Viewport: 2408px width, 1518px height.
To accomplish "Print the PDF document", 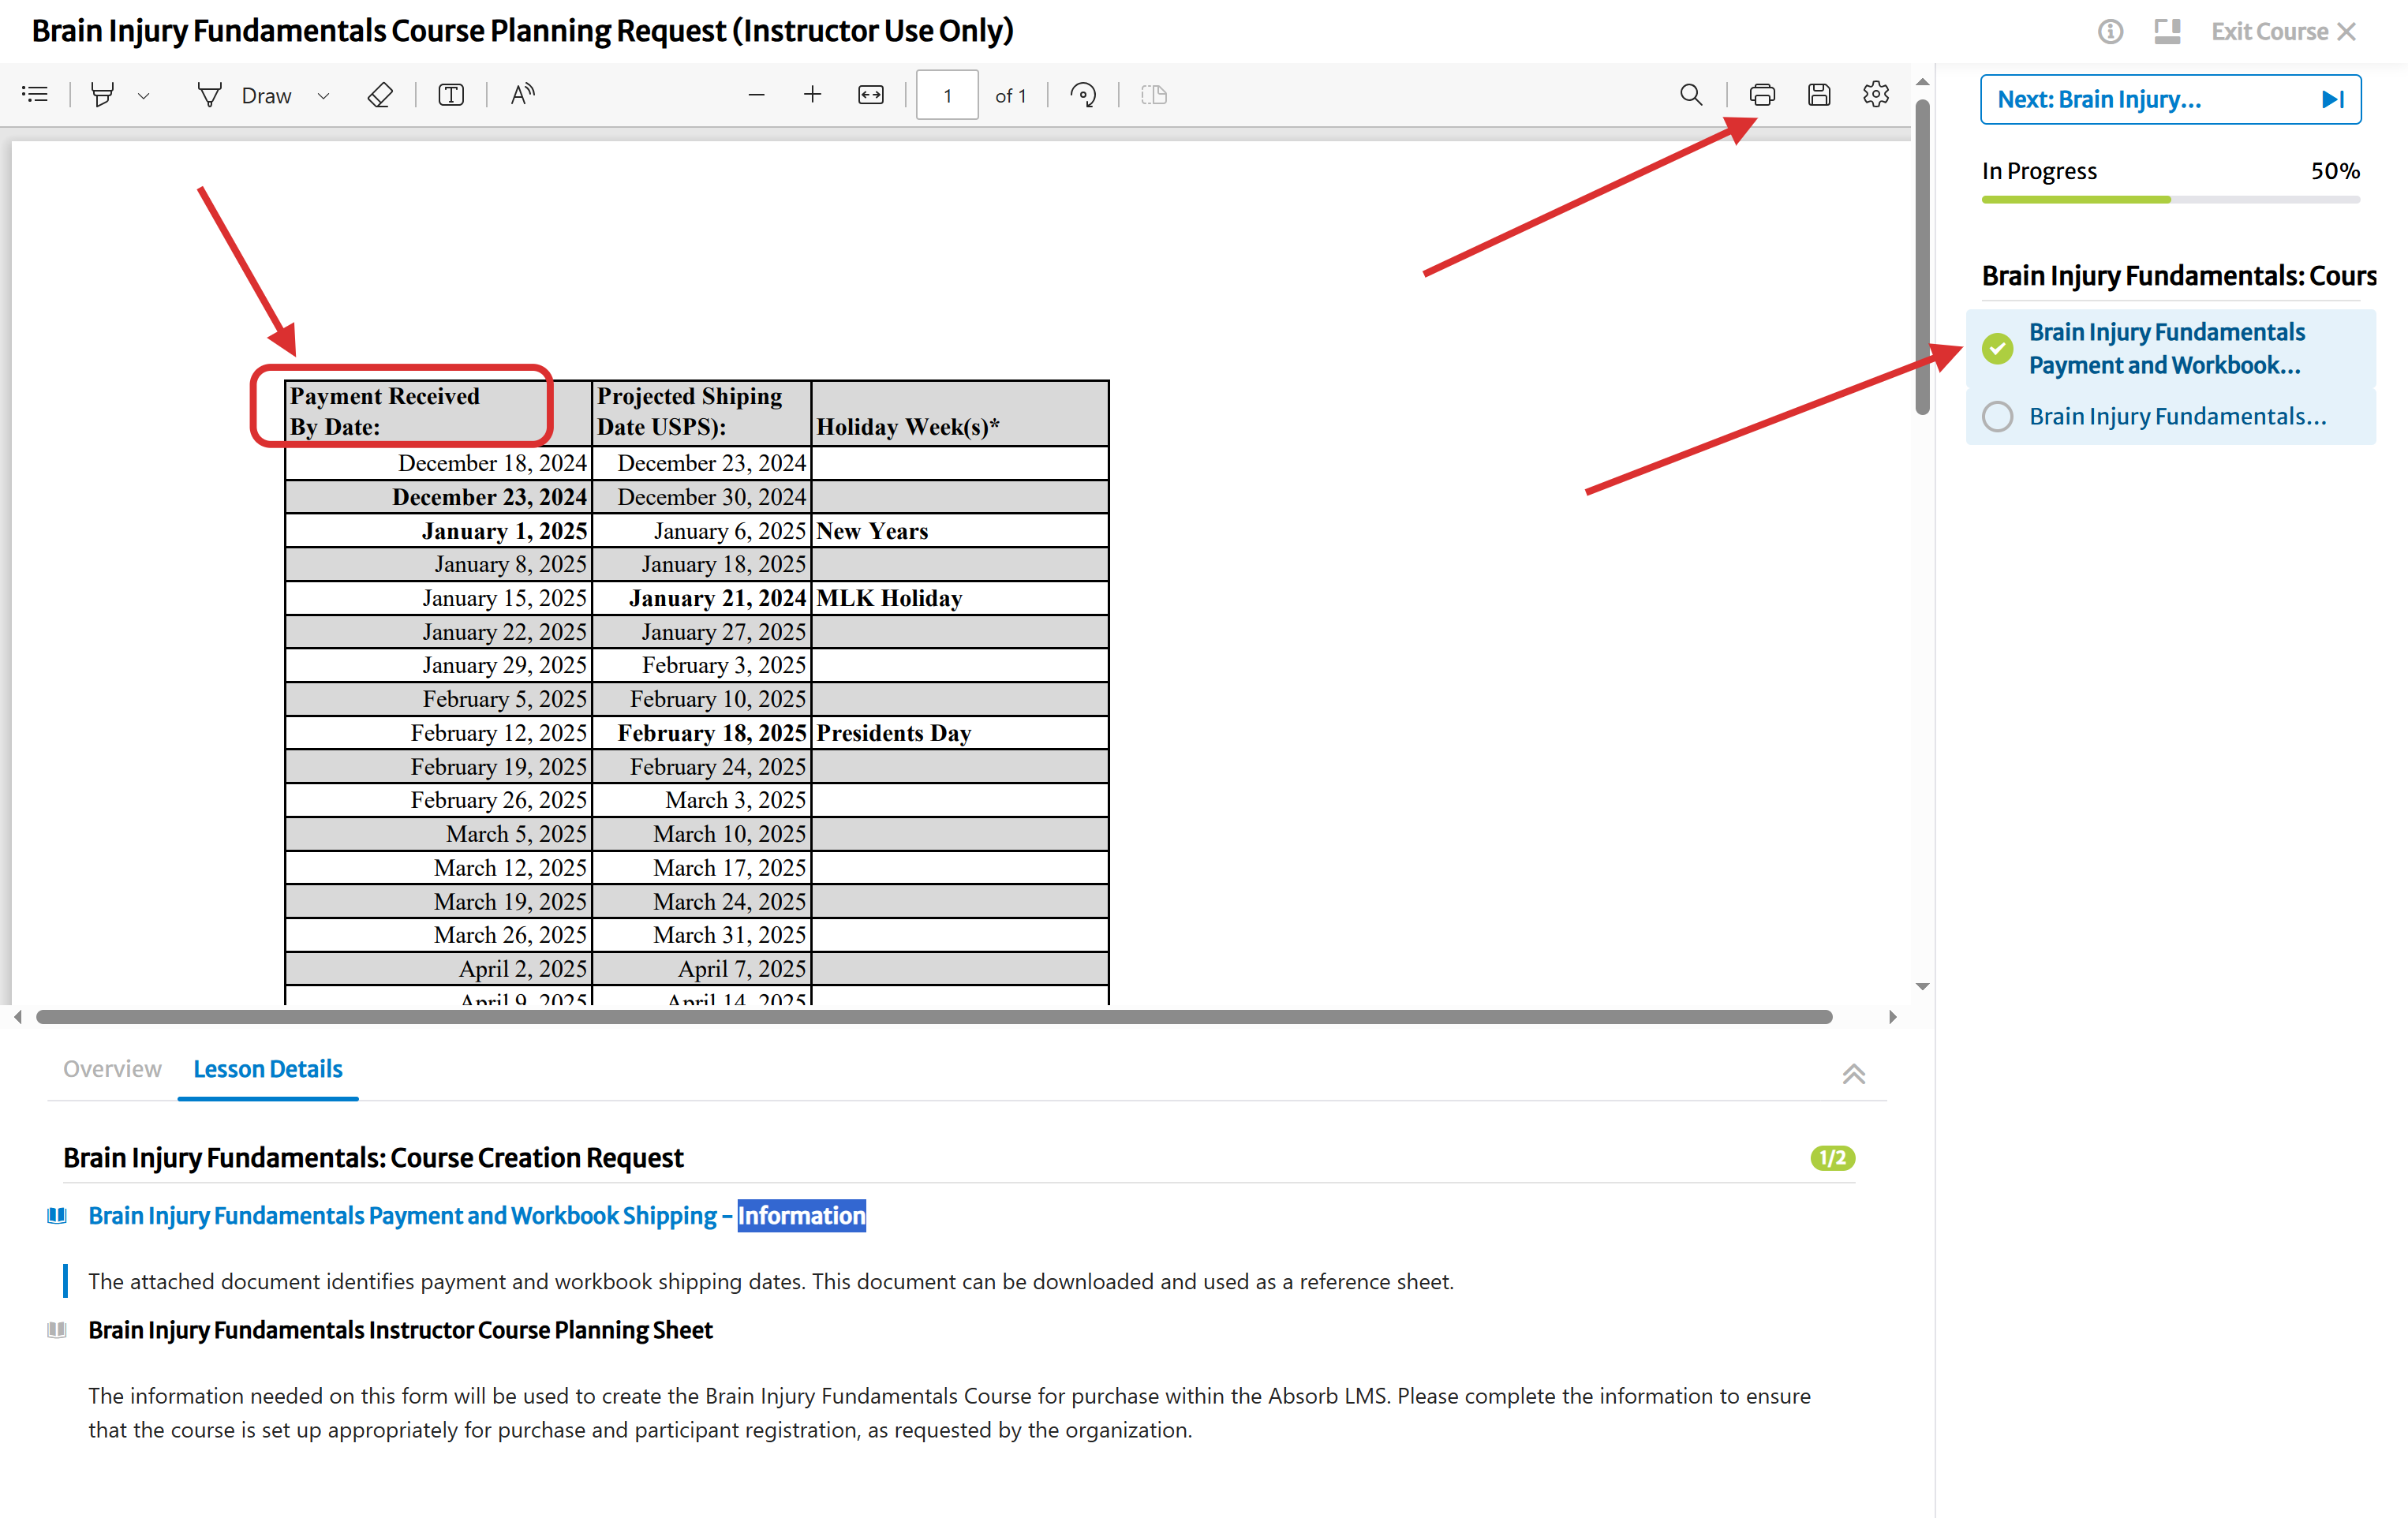I will 1762,95.
